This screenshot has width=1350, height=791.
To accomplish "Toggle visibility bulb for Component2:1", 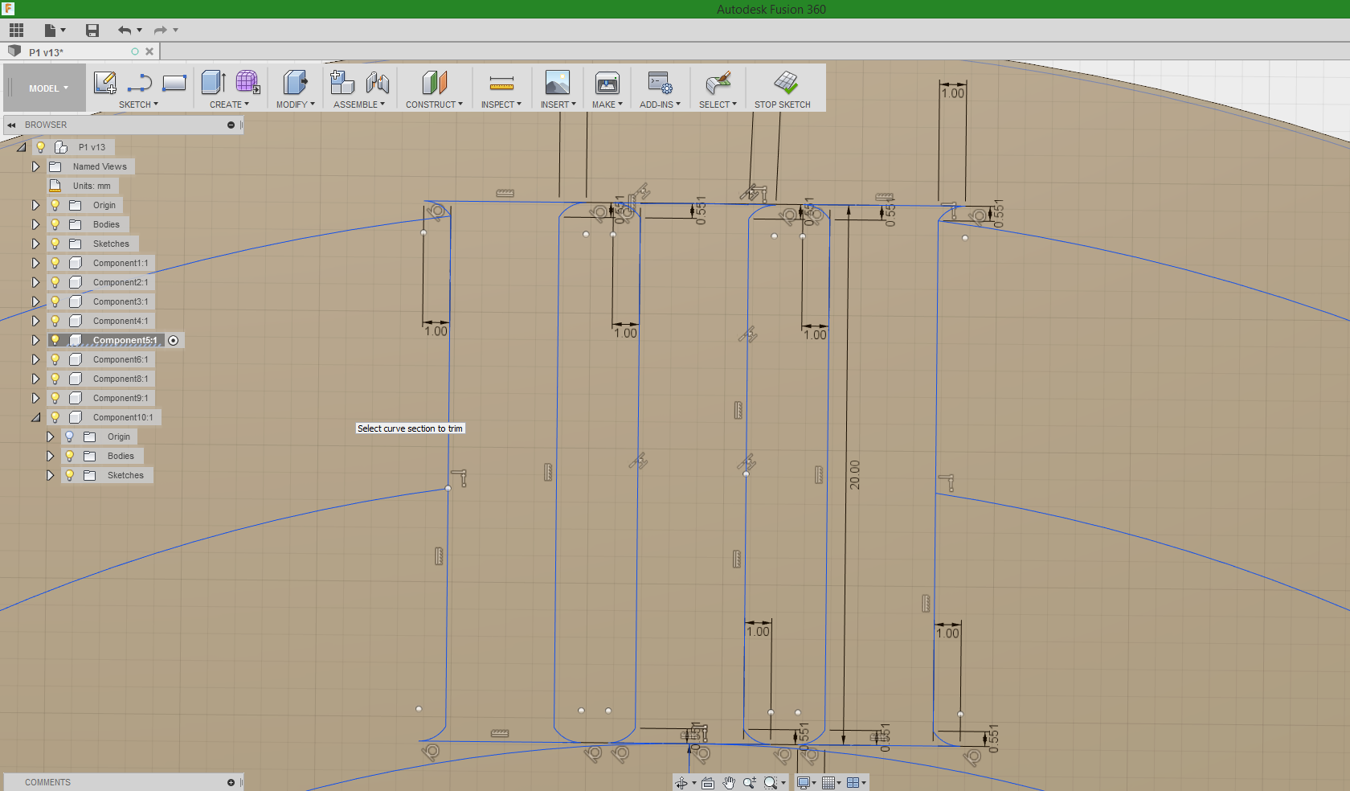I will pyautogui.click(x=55, y=282).
